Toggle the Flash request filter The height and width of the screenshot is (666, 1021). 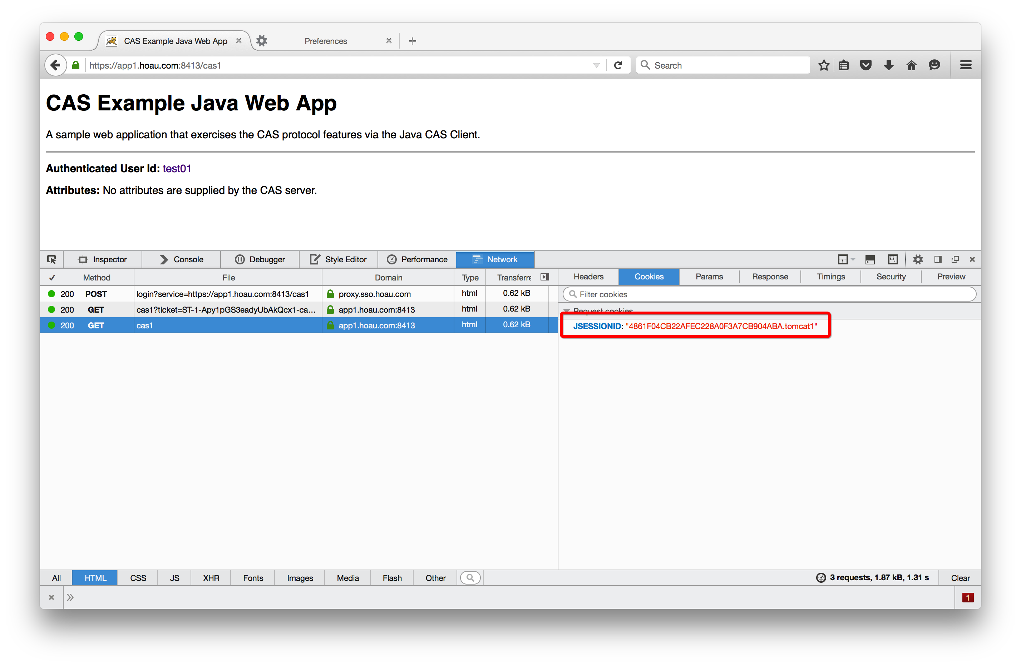point(392,578)
